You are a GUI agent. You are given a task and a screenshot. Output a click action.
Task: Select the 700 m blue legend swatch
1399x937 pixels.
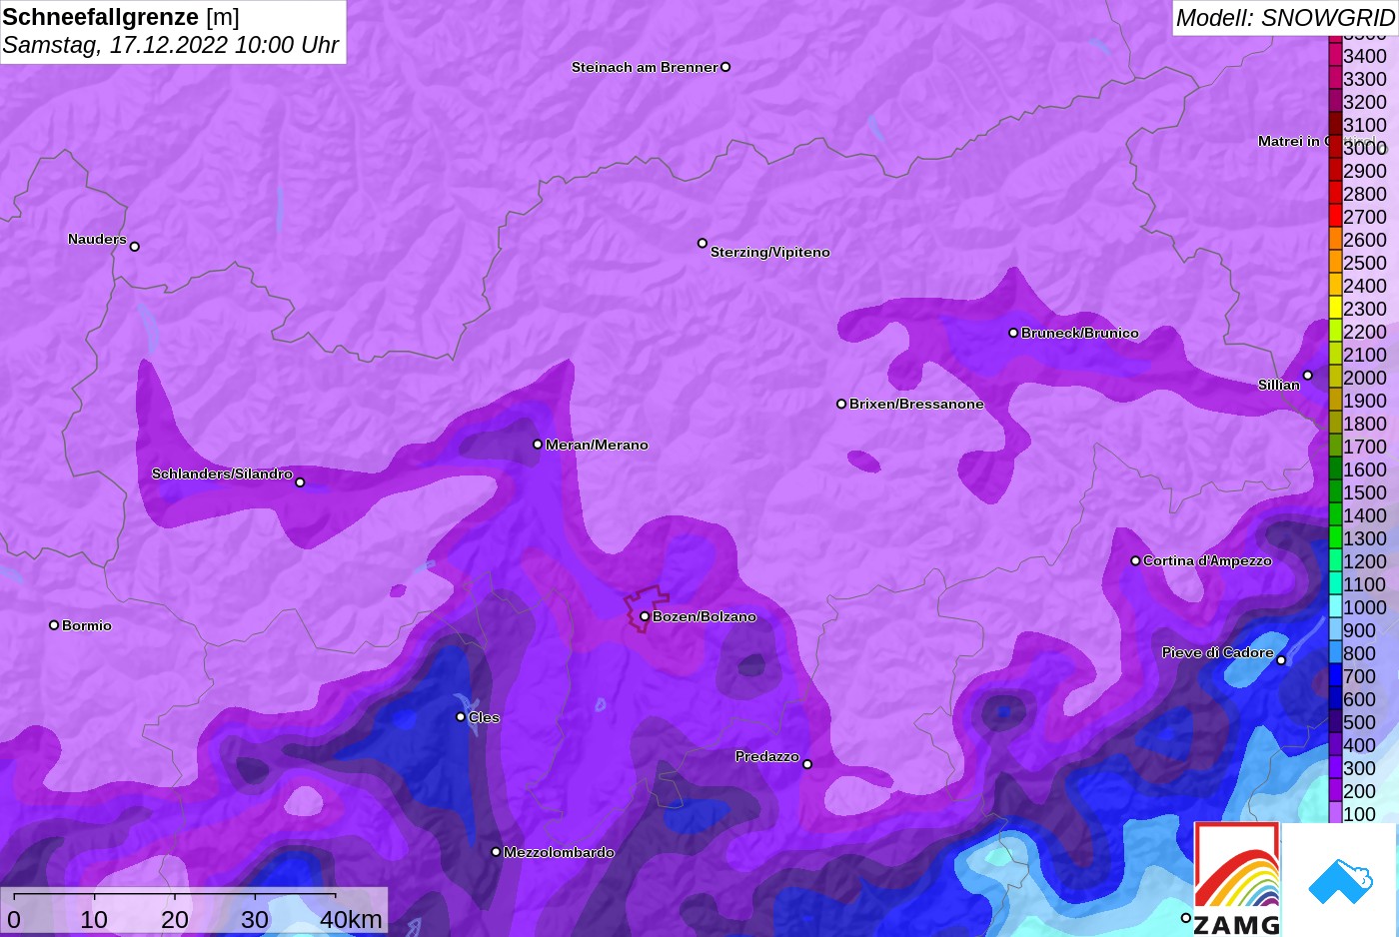click(1335, 675)
